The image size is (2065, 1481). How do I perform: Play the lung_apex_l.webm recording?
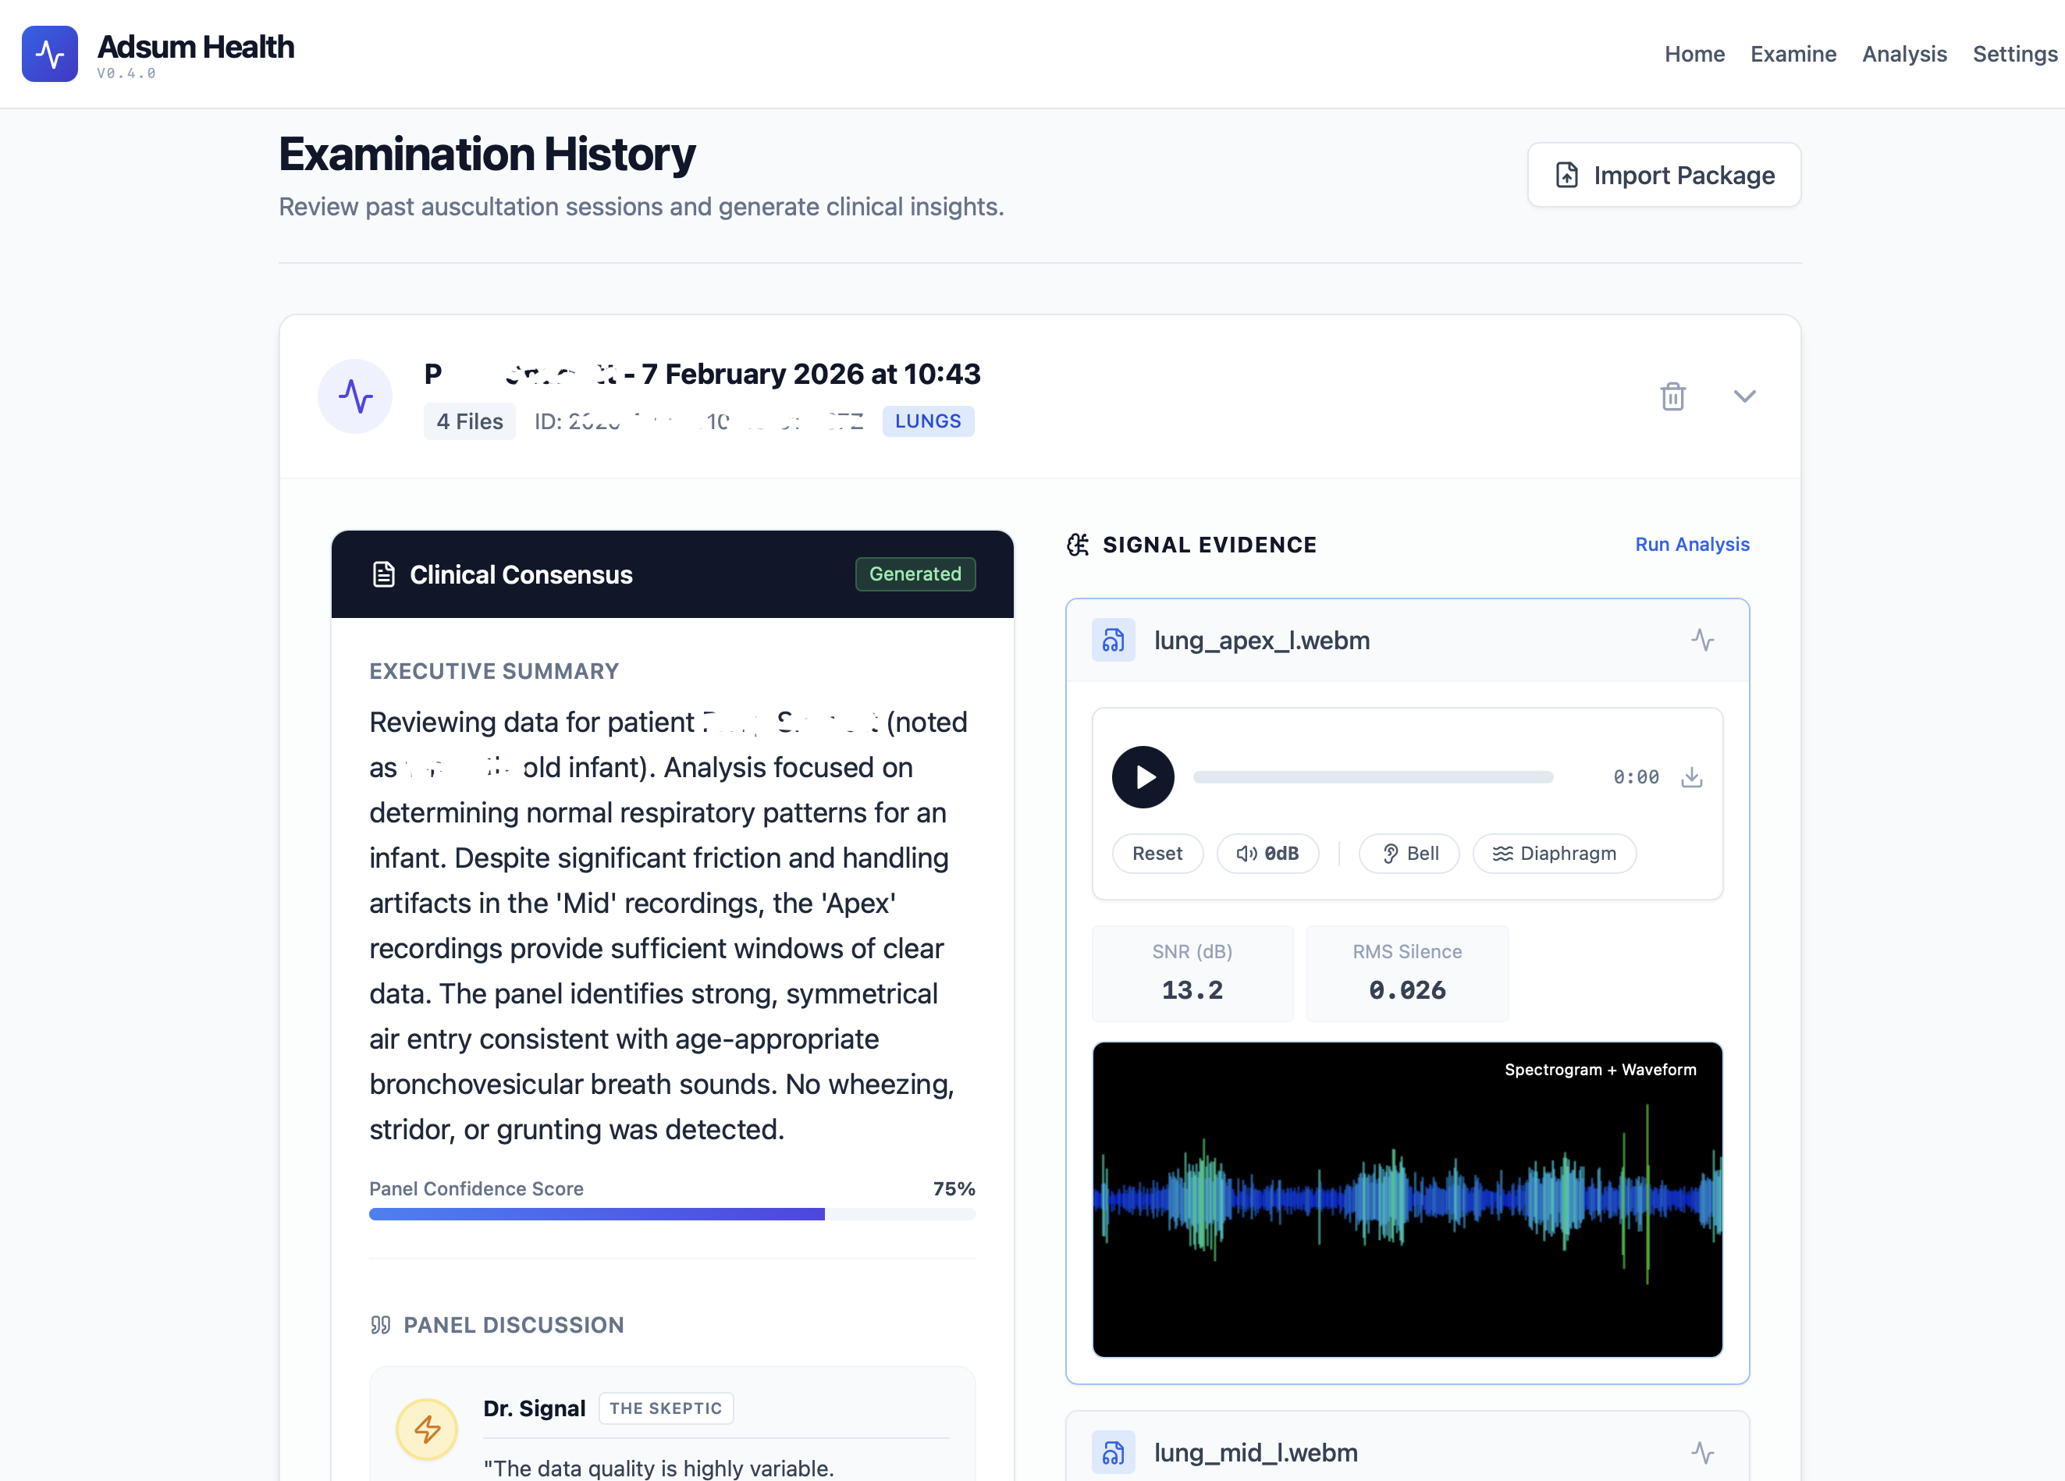(1143, 776)
